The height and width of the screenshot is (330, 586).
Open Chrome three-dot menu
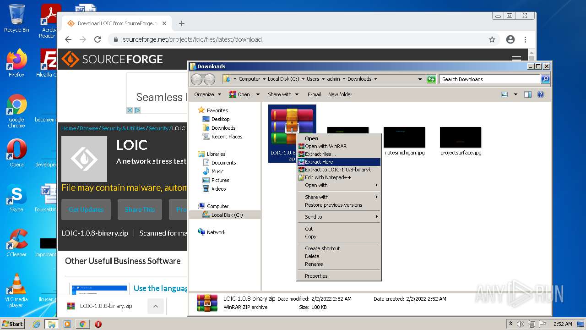click(525, 39)
